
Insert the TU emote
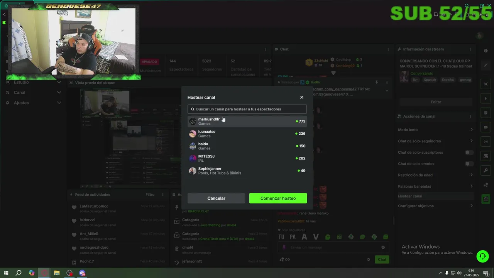tap(281, 237)
